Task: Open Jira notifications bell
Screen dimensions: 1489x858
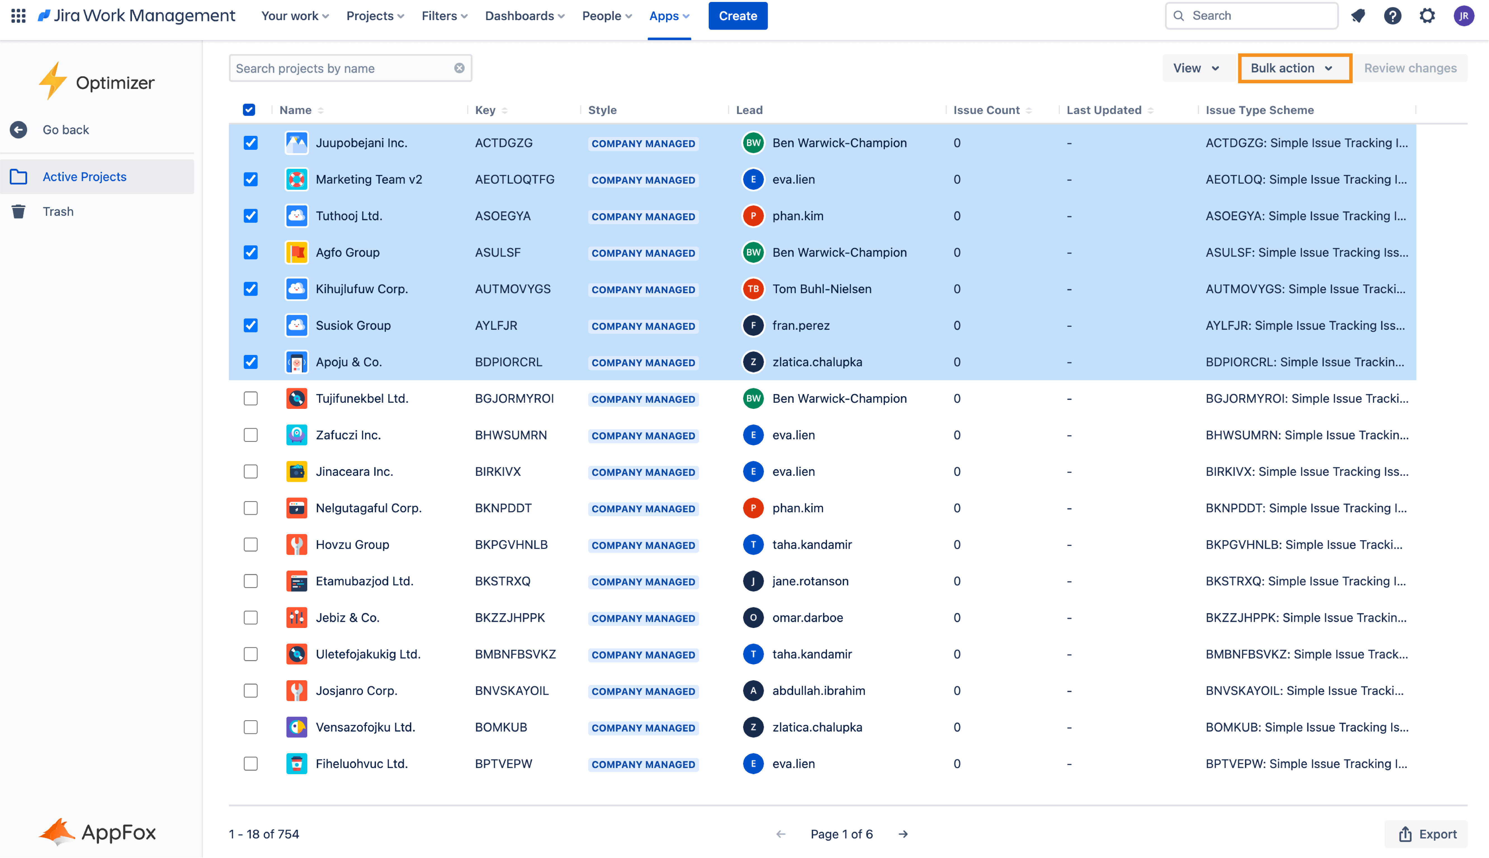Action: tap(1358, 15)
